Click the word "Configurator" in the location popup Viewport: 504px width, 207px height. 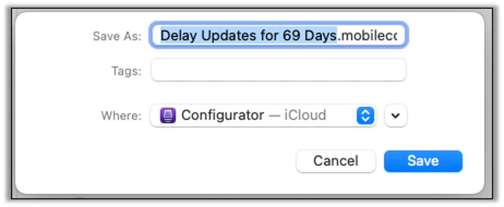coord(223,115)
